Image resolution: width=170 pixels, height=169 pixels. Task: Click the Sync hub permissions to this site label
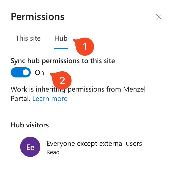point(63,61)
